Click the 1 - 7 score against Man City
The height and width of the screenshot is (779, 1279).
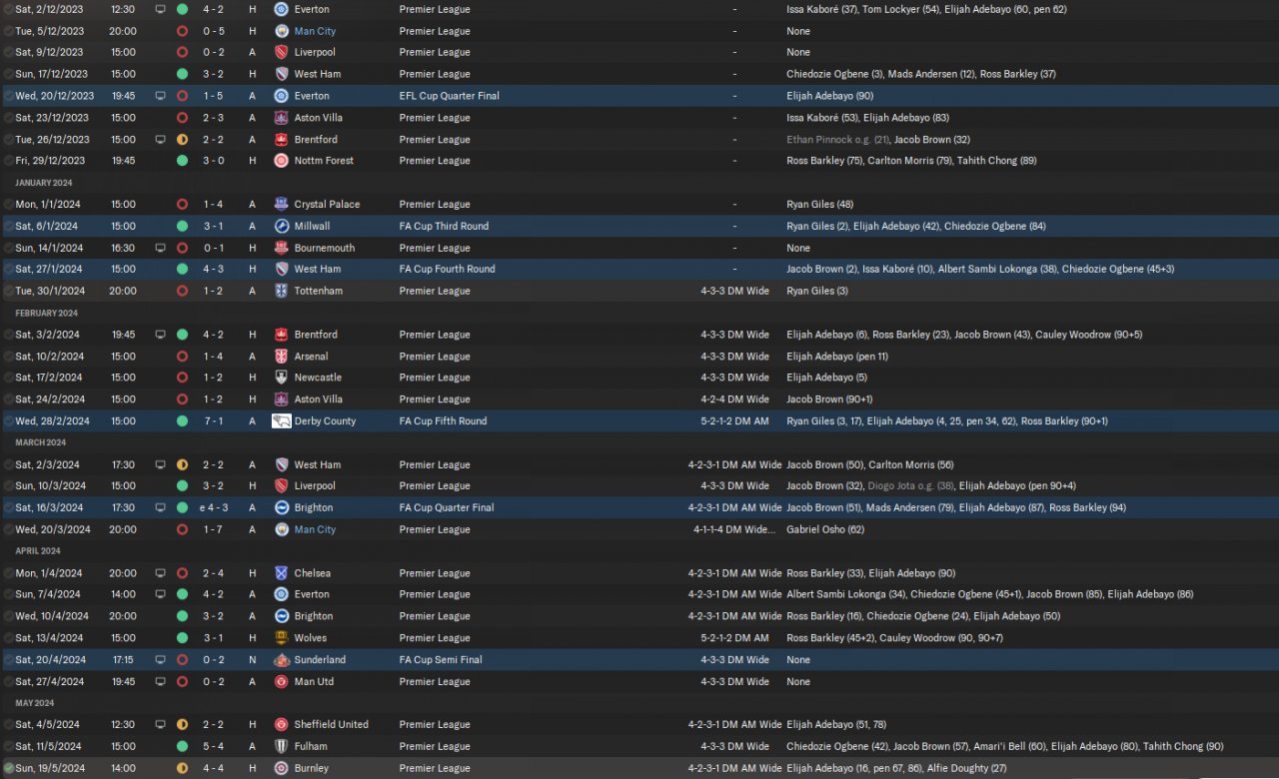tap(213, 529)
